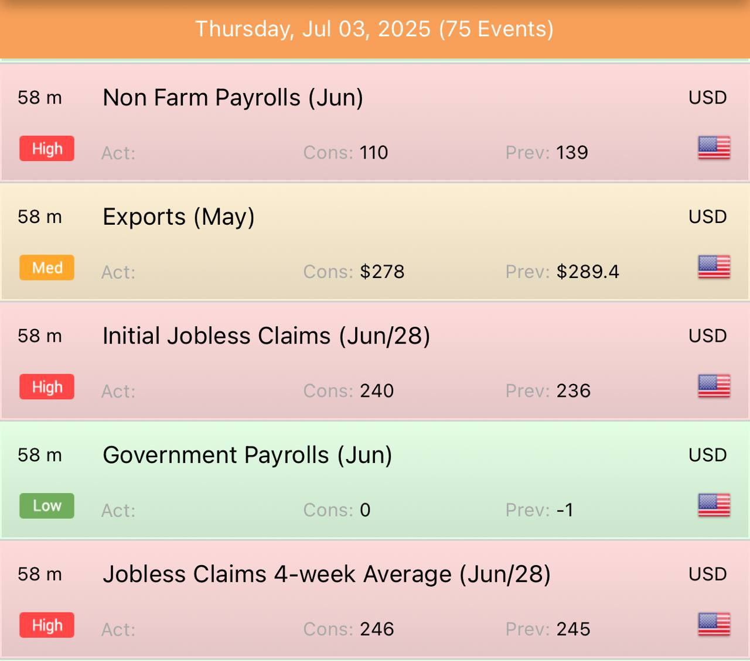The height and width of the screenshot is (661, 750).
Task: Open the Exports (May) event
Action: (x=375, y=242)
